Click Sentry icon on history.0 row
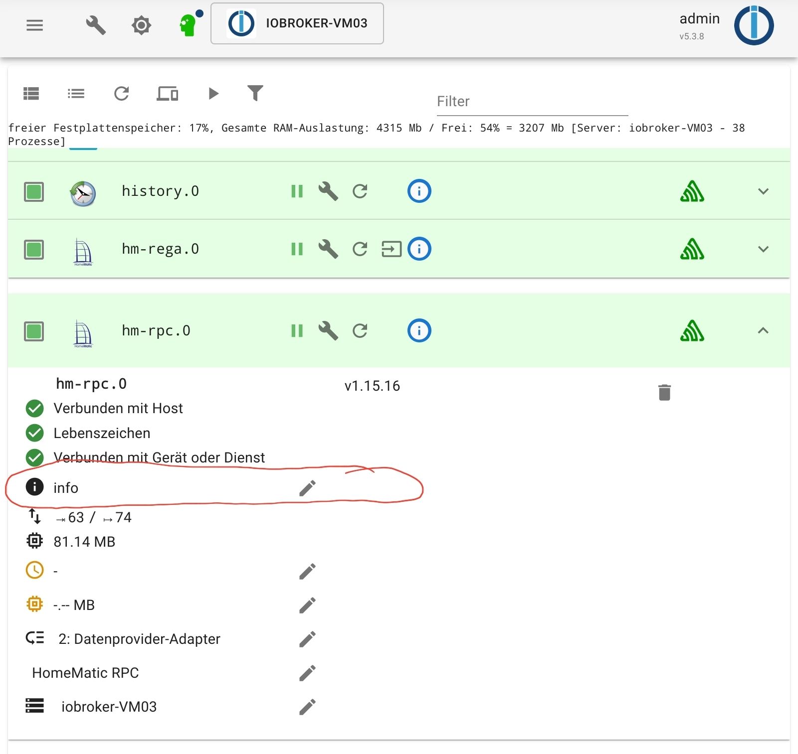798x754 pixels. pyautogui.click(x=692, y=191)
